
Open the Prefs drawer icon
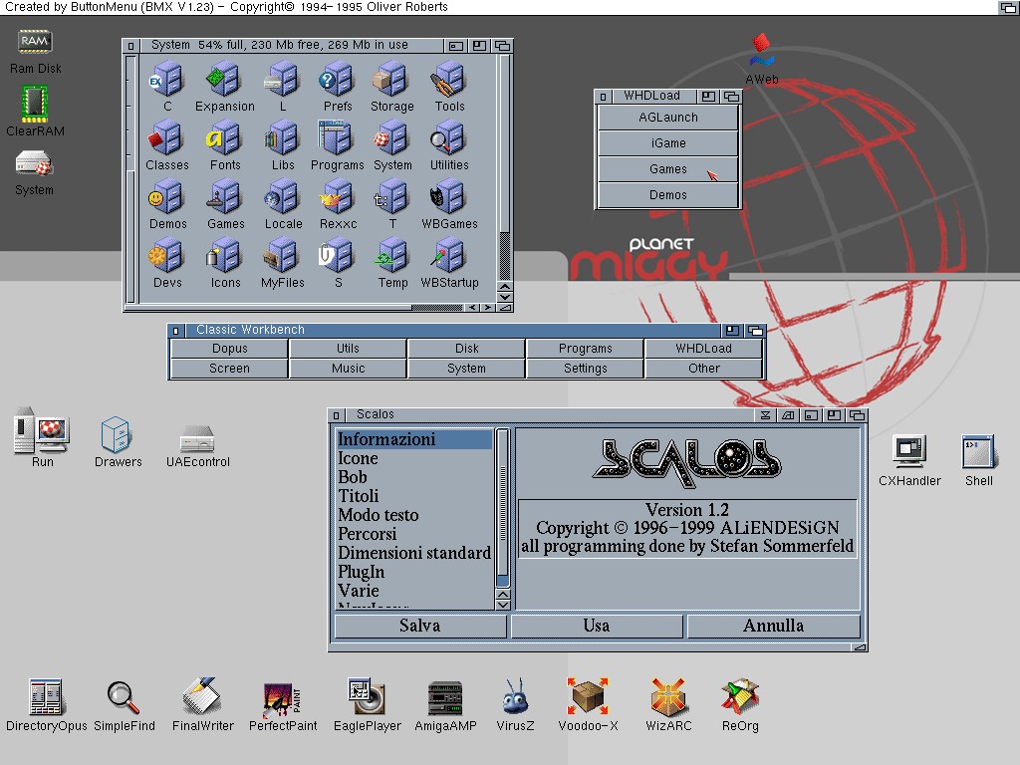(337, 79)
